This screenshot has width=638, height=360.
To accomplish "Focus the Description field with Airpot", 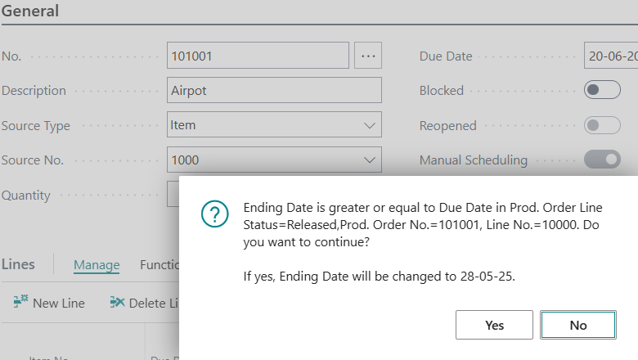I will coord(274,90).
